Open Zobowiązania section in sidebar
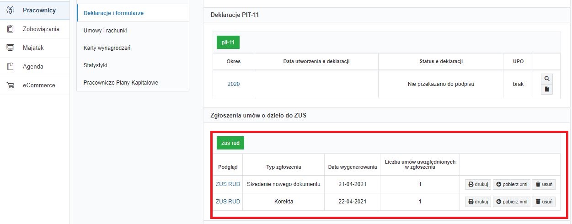Screen dimensions: 572x224 point(35,29)
